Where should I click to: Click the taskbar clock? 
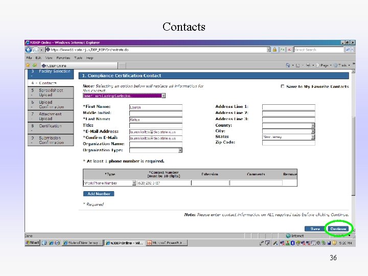(346, 243)
